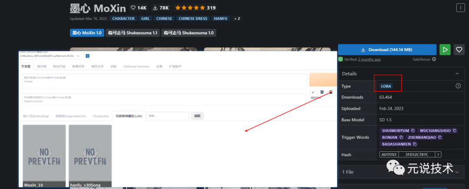Click the LoRA search field
This screenshot has height=189, width=469.
point(168,116)
